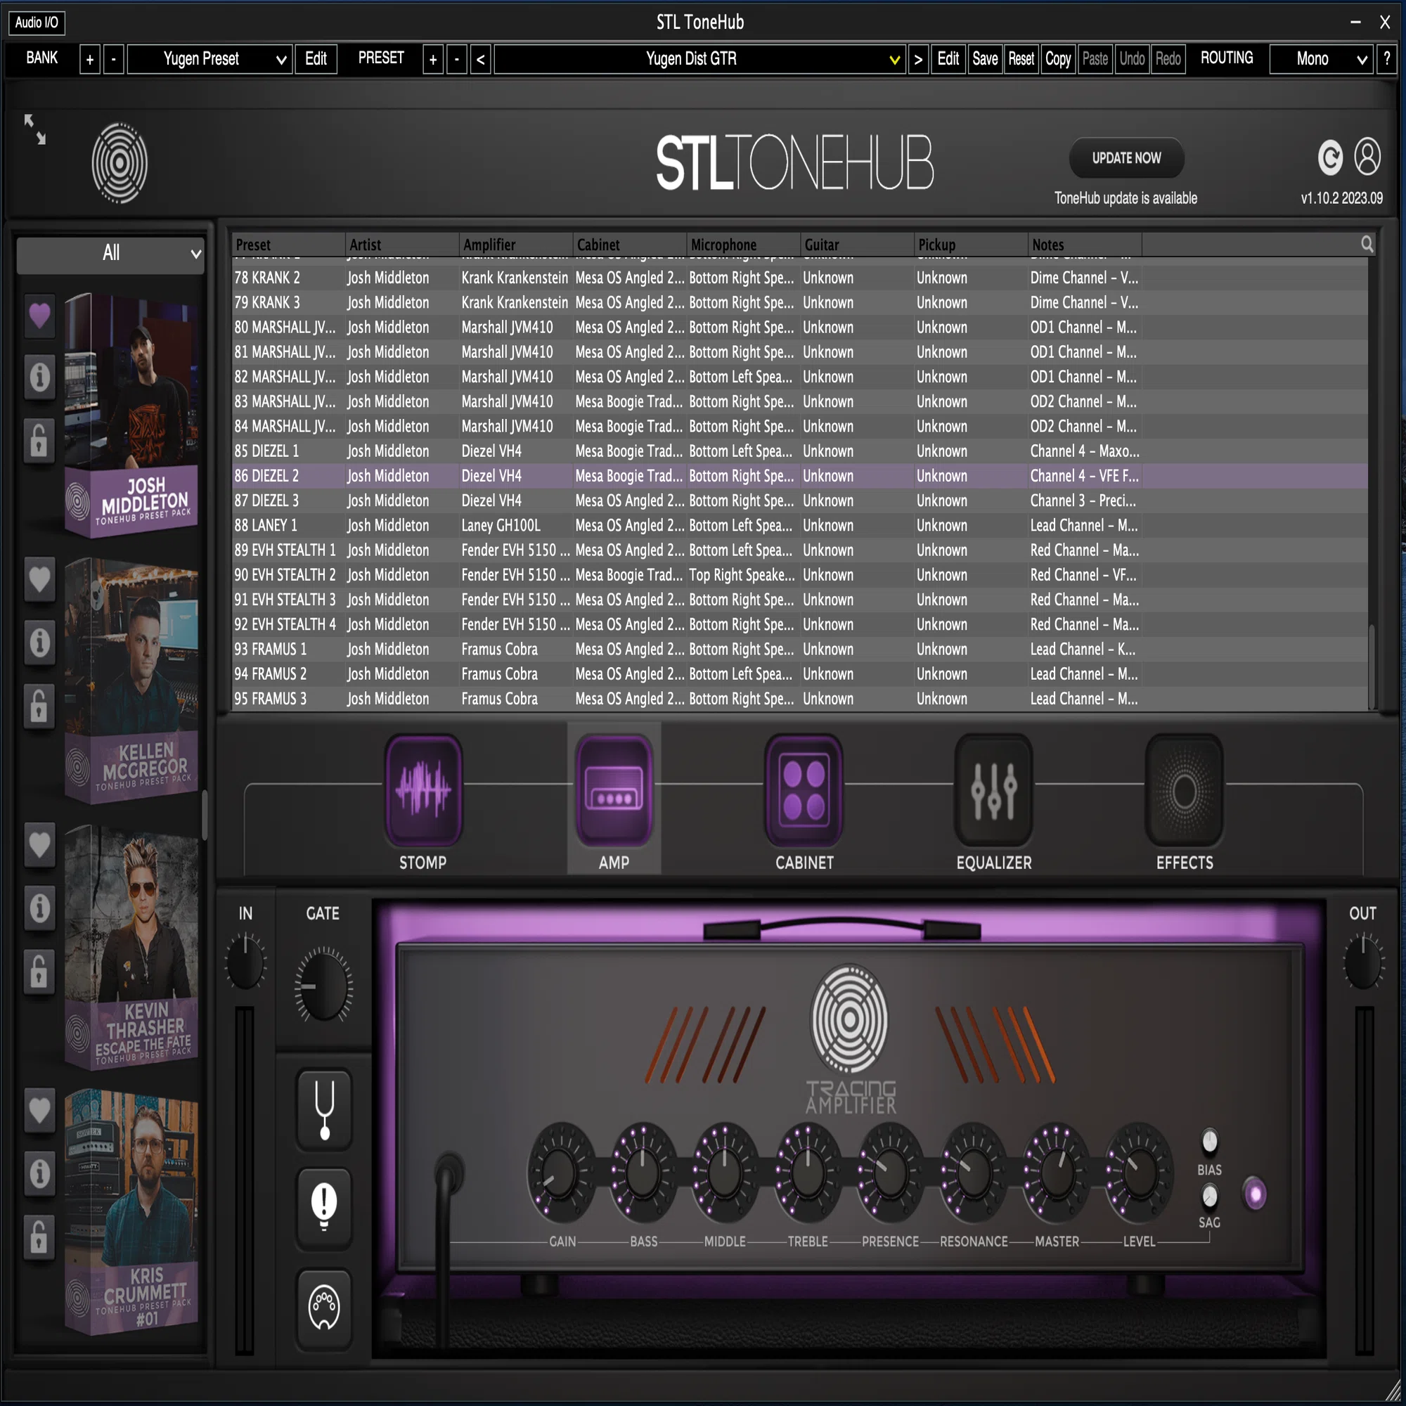Open the user account icon
Image resolution: width=1406 pixels, height=1406 pixels.
[x=1367, y=157]
